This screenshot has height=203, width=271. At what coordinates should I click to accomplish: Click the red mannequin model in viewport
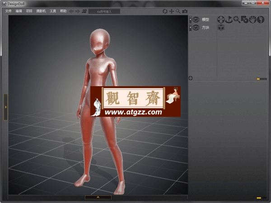[x=100, y=73]
